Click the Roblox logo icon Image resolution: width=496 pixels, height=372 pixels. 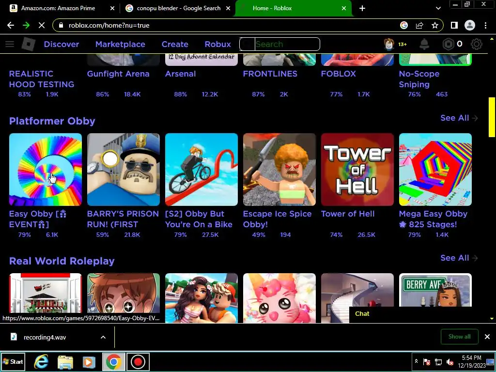point(28,44)
